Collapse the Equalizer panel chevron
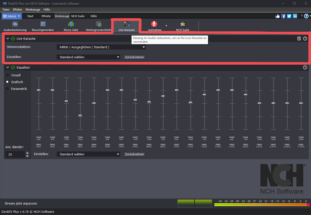This screenshot has height=215, width=311. point(8,67)
